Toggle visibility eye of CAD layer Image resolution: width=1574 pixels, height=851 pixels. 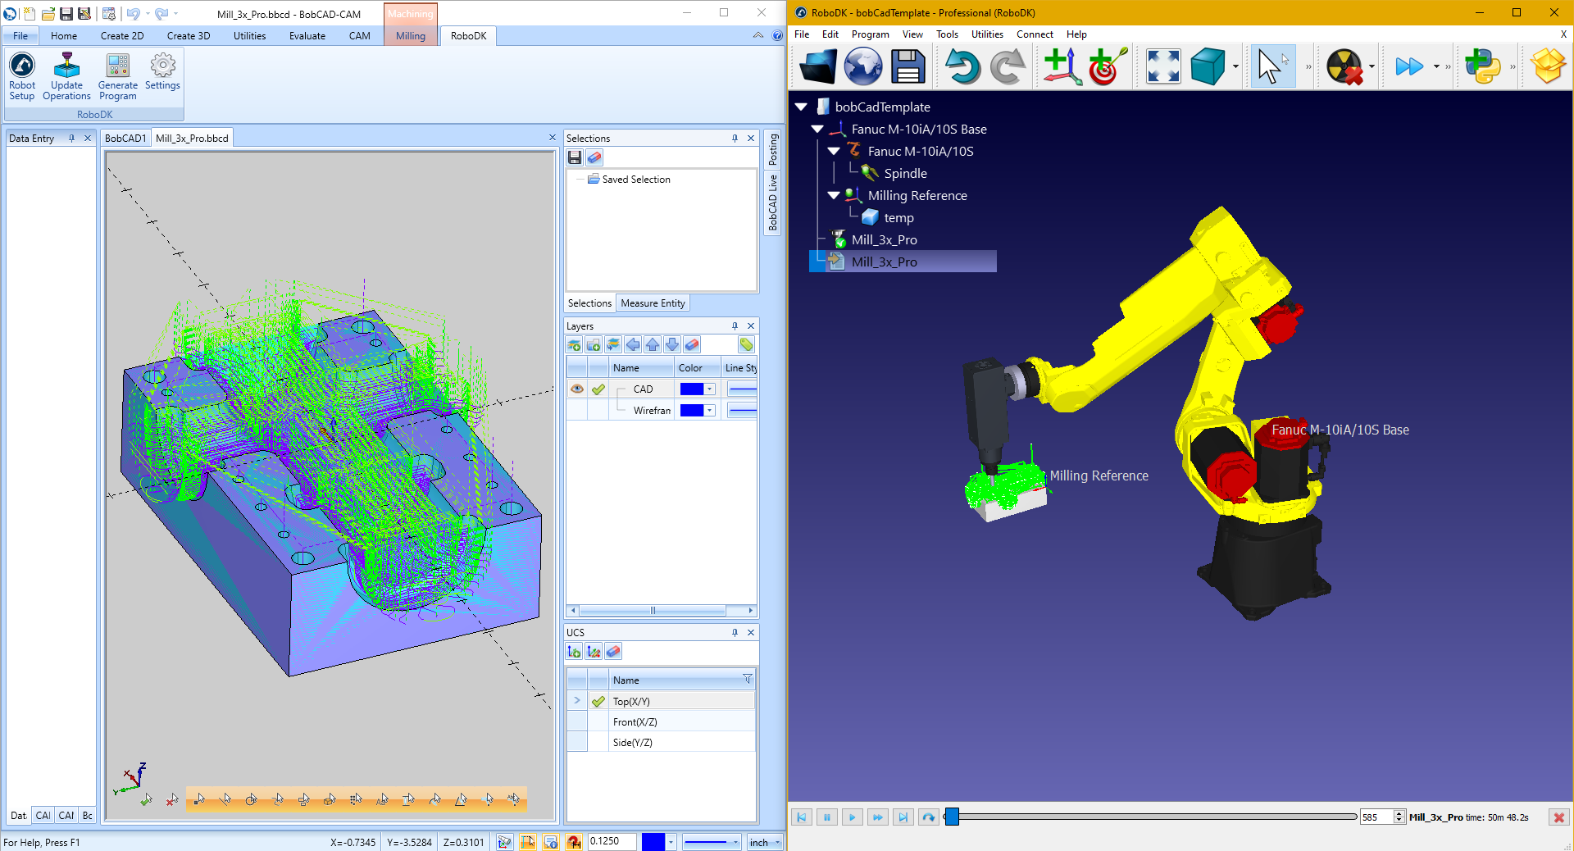(x=577, y=389)
